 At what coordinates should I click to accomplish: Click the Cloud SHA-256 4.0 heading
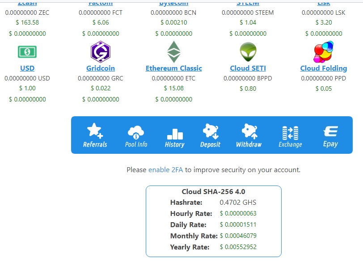coord(213,192)
